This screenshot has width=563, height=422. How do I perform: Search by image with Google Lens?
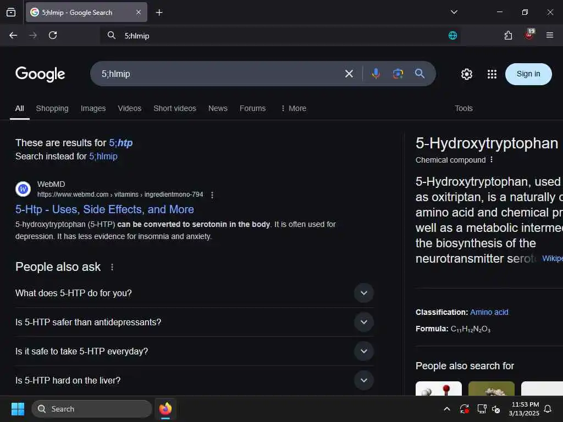(x=398, y=74)
